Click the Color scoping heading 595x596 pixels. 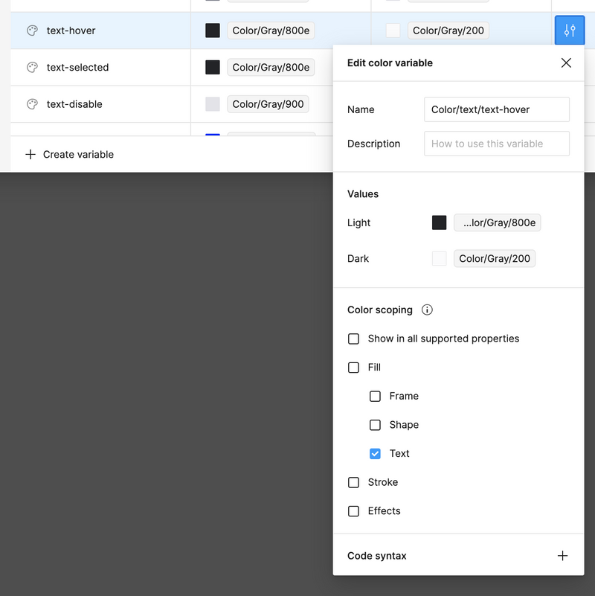380,310
